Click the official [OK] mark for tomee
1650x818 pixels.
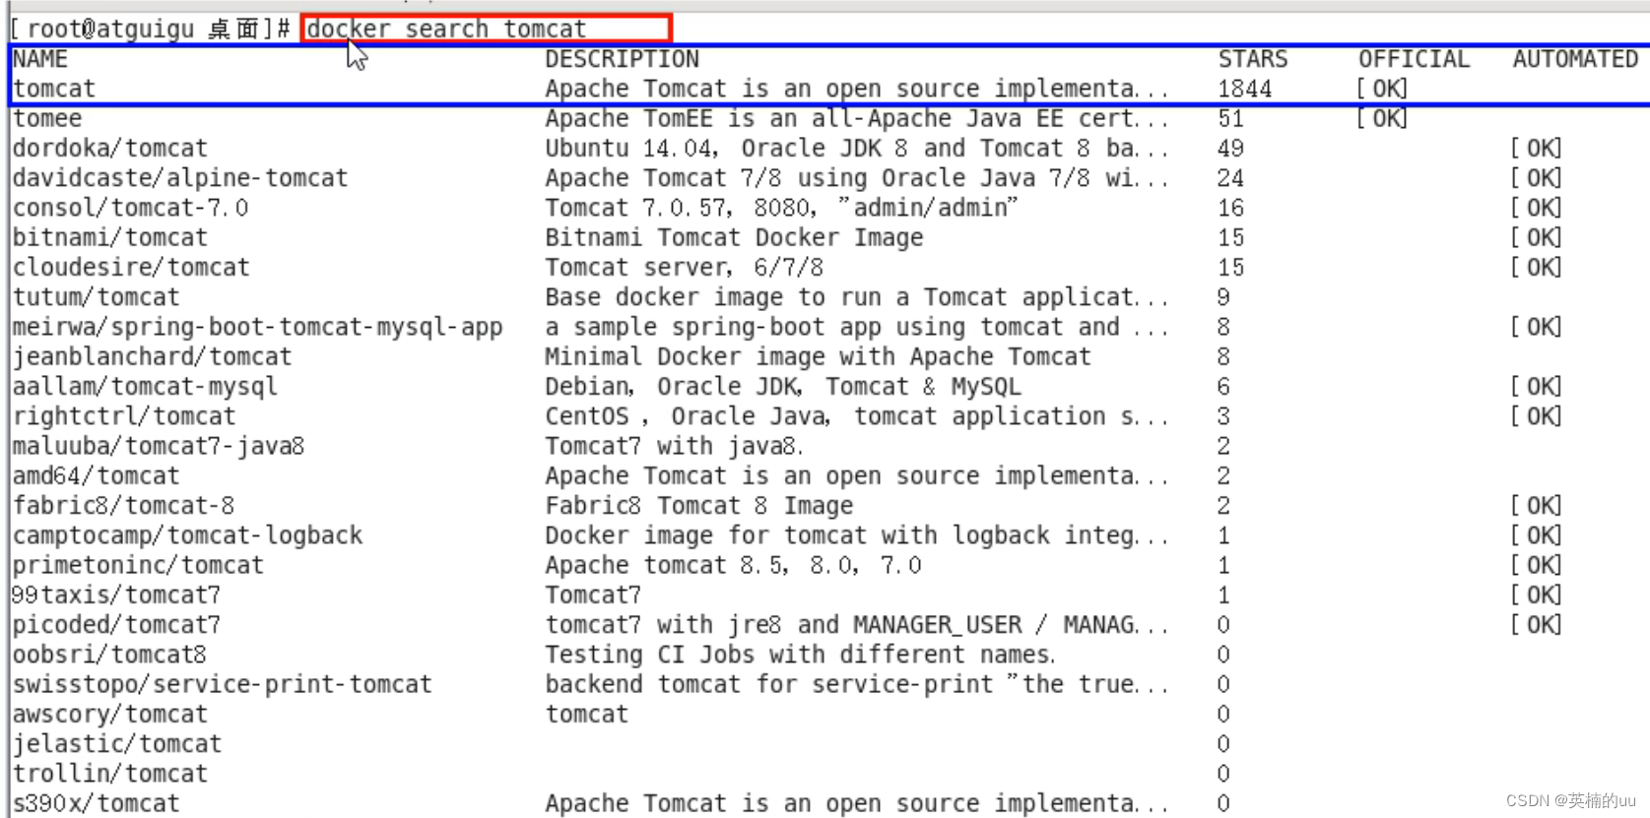pyautogui.click(x=1382, y=118)
